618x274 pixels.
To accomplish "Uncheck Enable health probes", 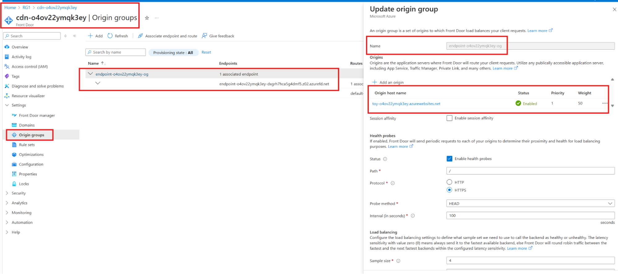I will tap(449, 159).
